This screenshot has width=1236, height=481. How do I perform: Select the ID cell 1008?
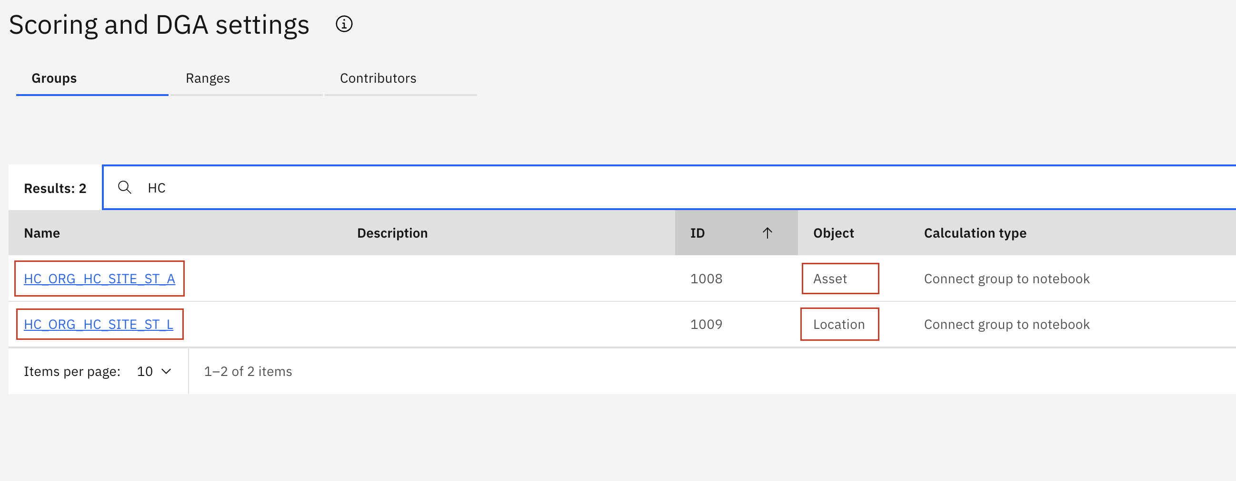706,279
